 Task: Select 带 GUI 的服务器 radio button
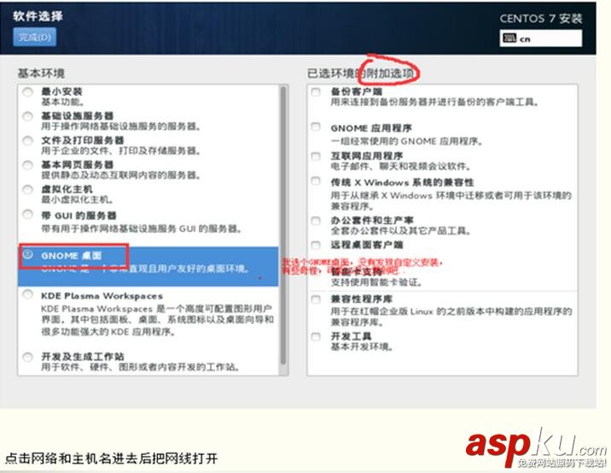coord(27,214)
